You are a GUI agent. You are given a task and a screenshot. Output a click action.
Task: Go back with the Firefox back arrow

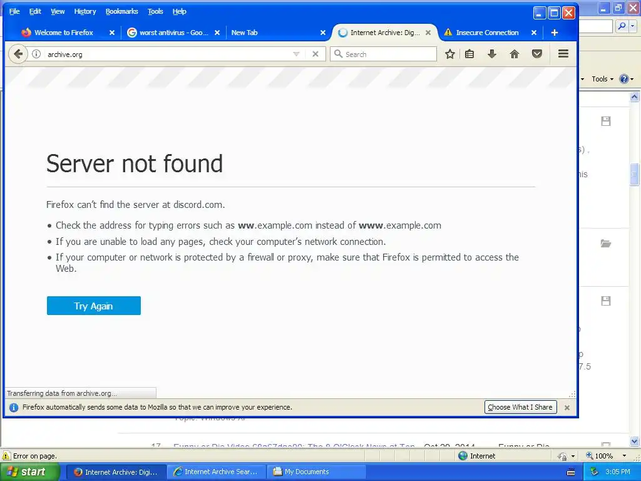coord(18,54)
